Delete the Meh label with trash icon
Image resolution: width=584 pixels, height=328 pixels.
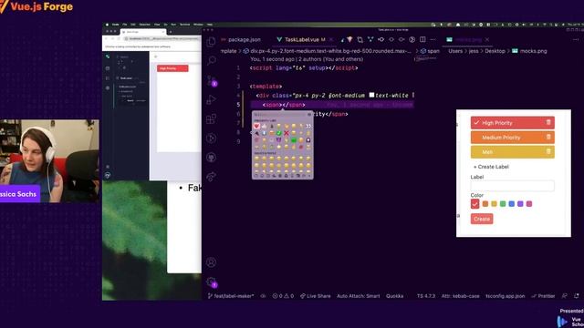548,151
